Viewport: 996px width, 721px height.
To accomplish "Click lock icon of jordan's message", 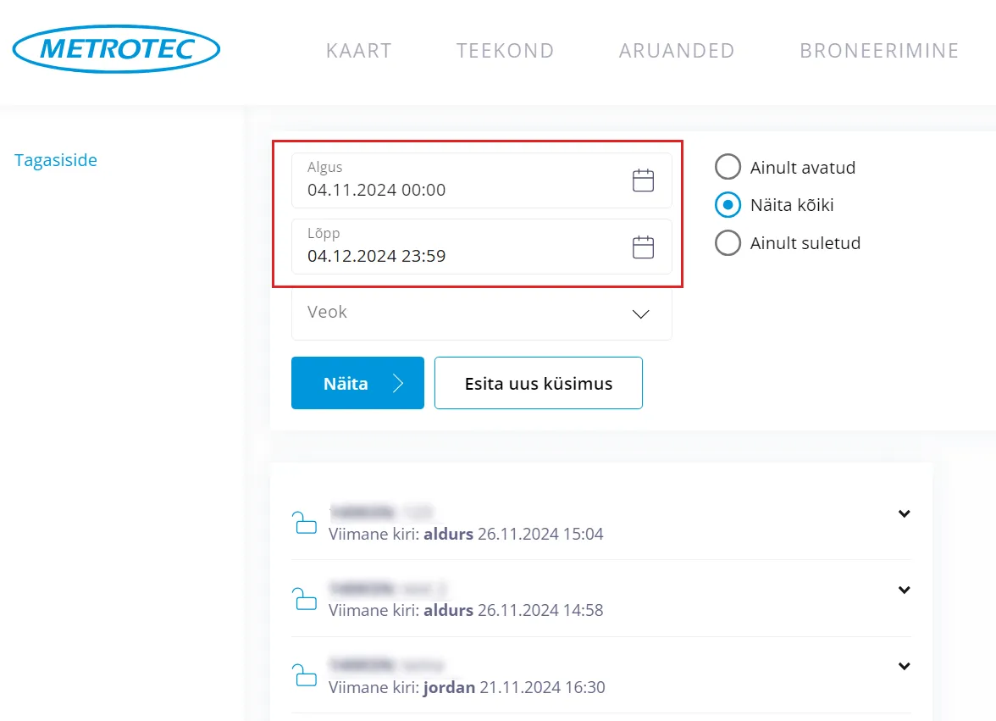I will coord(304,675).
